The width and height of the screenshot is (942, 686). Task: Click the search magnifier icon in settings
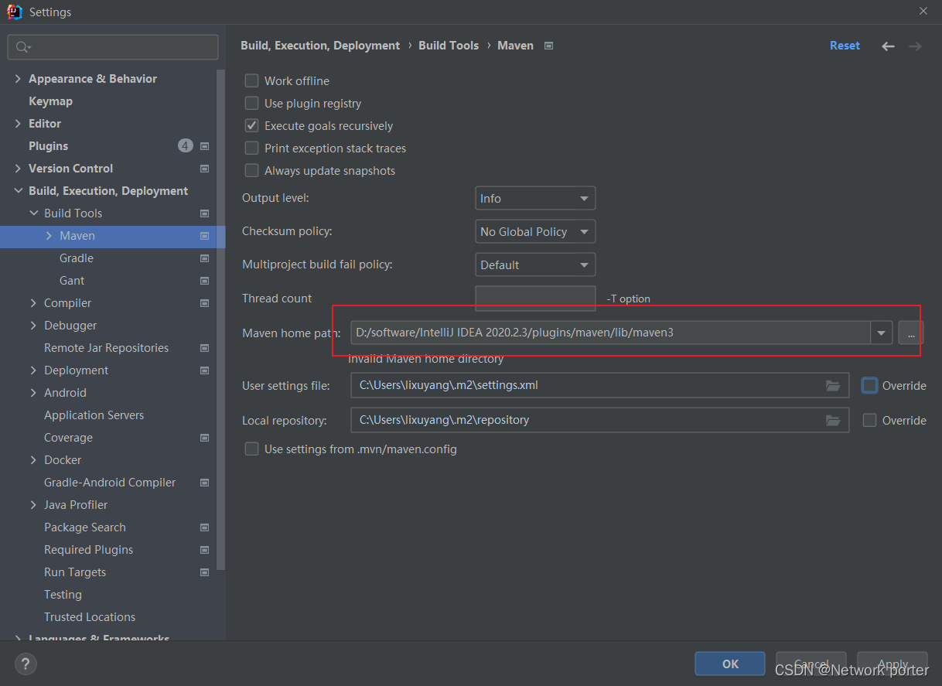point(22,47)
